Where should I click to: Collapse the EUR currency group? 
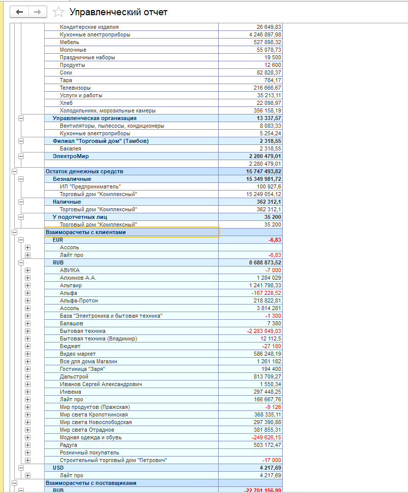pyautogui.click(x=21, y=240)
